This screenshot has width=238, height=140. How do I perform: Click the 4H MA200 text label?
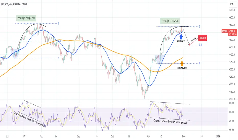(x=182, y=68)
